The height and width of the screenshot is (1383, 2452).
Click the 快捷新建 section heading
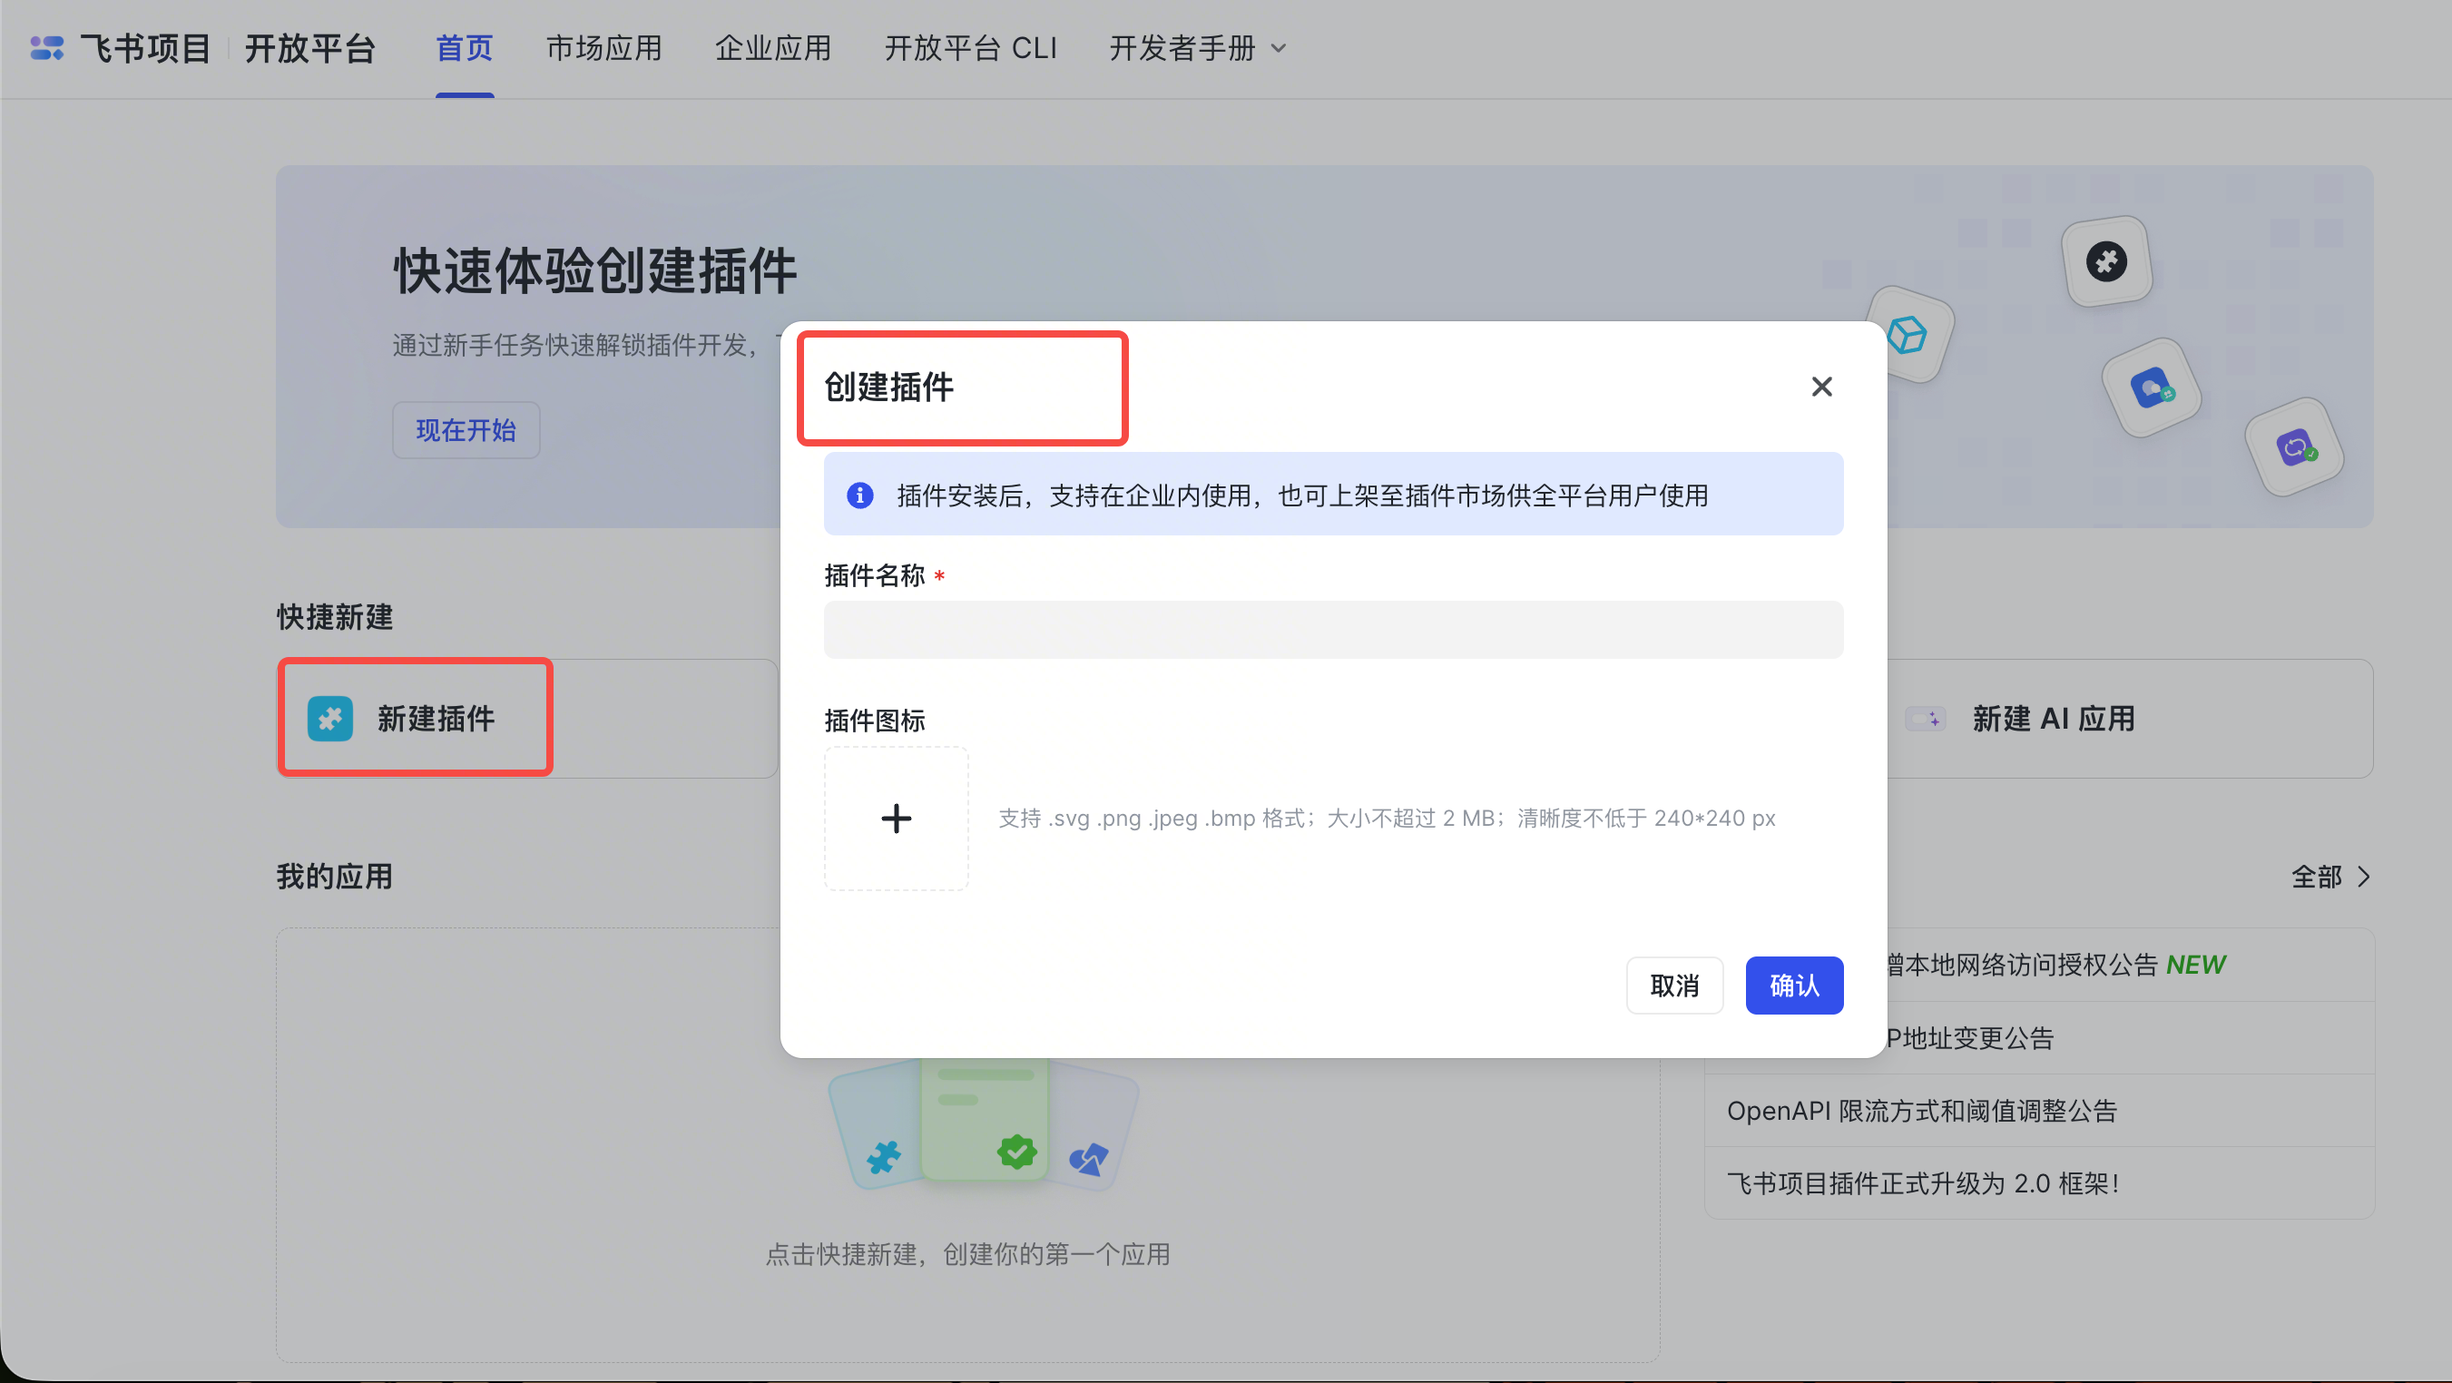pyautogui.click(x=334, y=617)
